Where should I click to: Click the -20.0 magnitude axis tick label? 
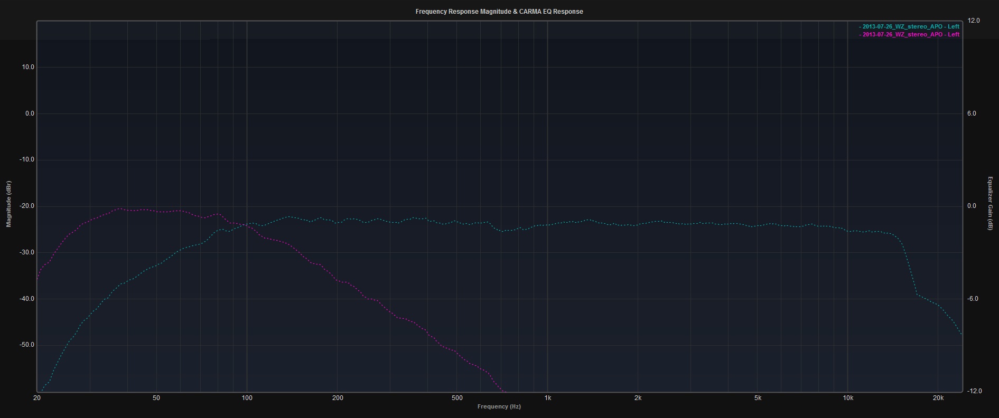(x=26, y=206)
